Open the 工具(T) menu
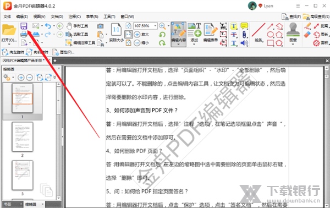The width and height of the screenshot is (330, 208). (x=109, y=17)
